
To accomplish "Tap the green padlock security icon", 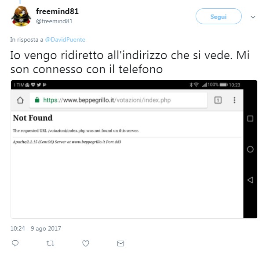I will click(x=37, y=100).
